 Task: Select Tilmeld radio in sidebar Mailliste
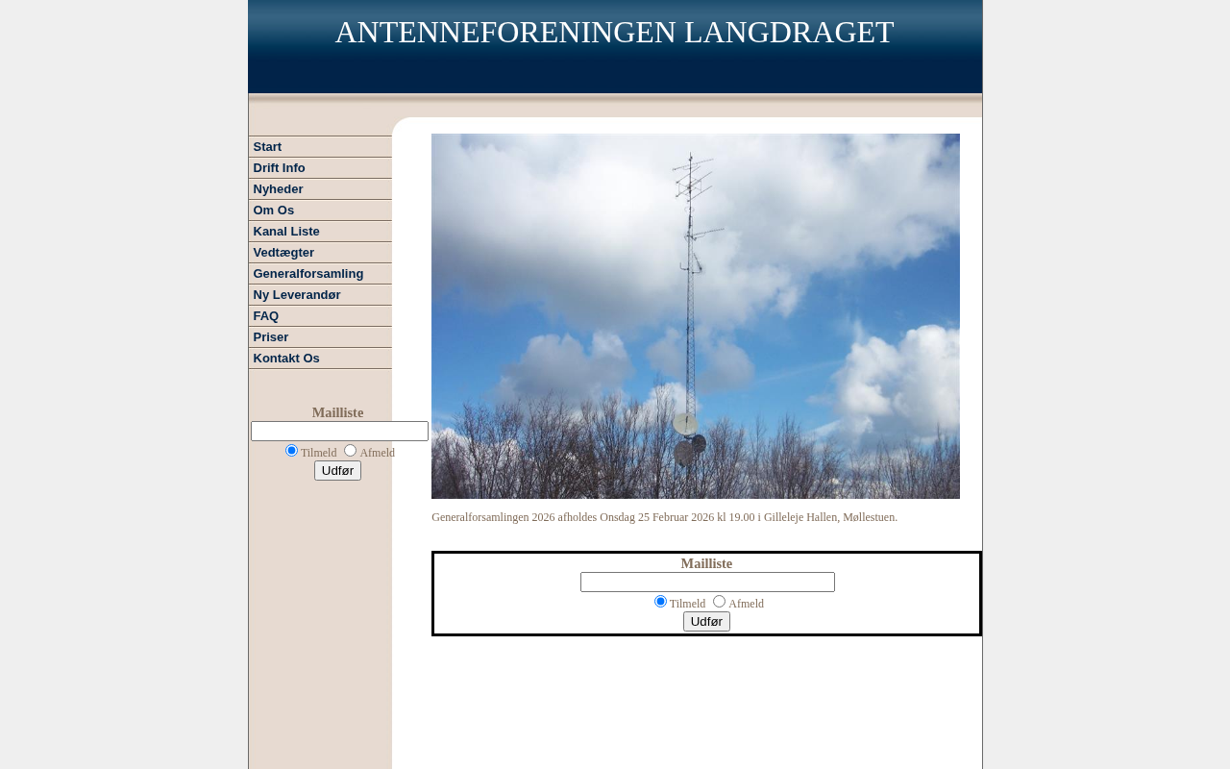click(291, 451)
